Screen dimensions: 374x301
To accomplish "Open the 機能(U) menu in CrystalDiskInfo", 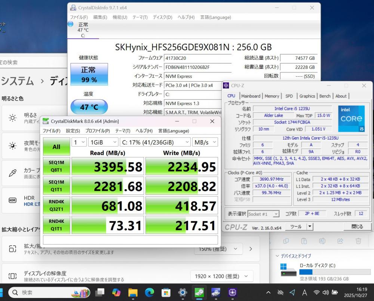I will click(120, 18).
